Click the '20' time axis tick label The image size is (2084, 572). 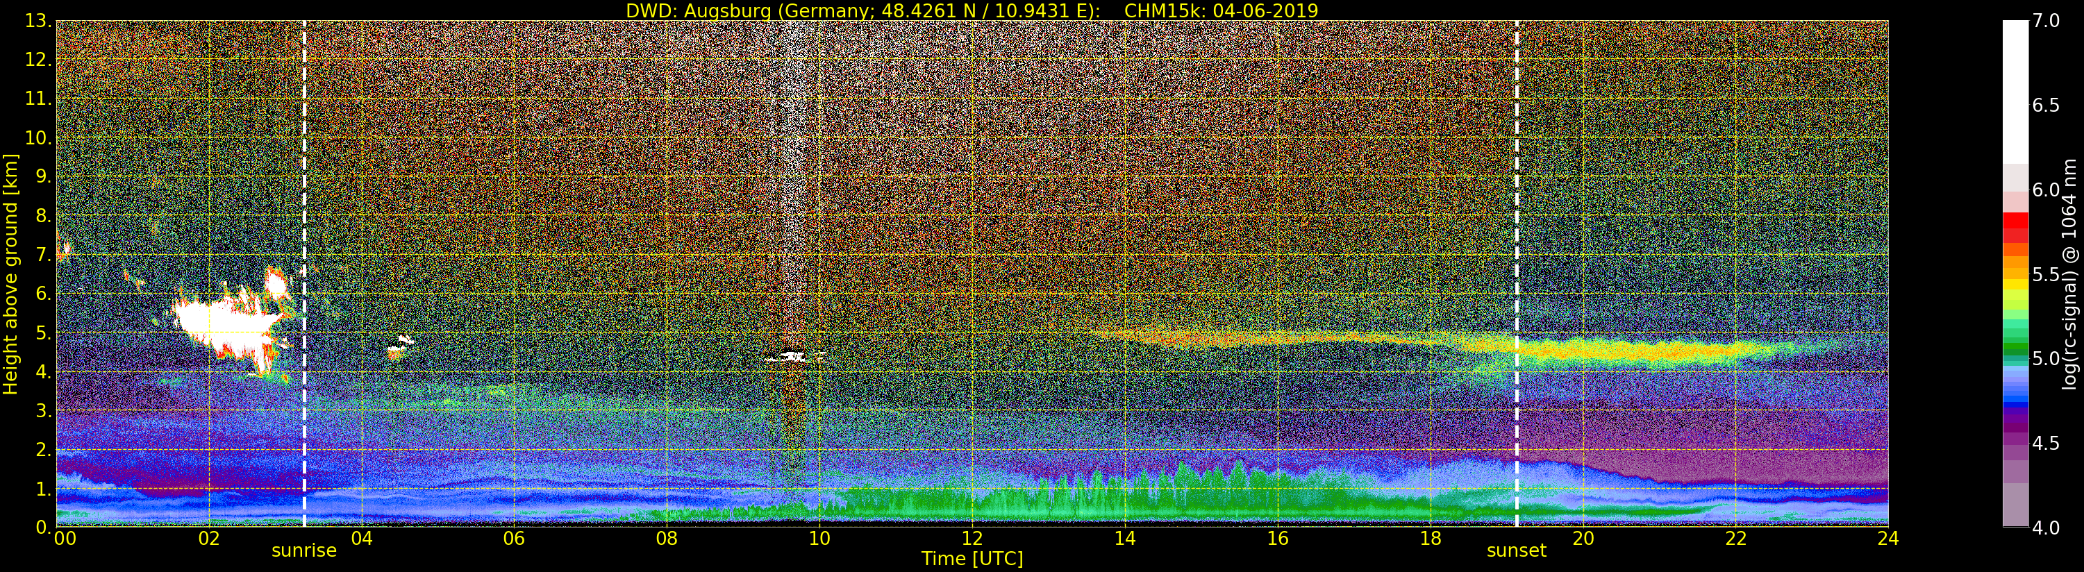click(x=1583, y=538)
